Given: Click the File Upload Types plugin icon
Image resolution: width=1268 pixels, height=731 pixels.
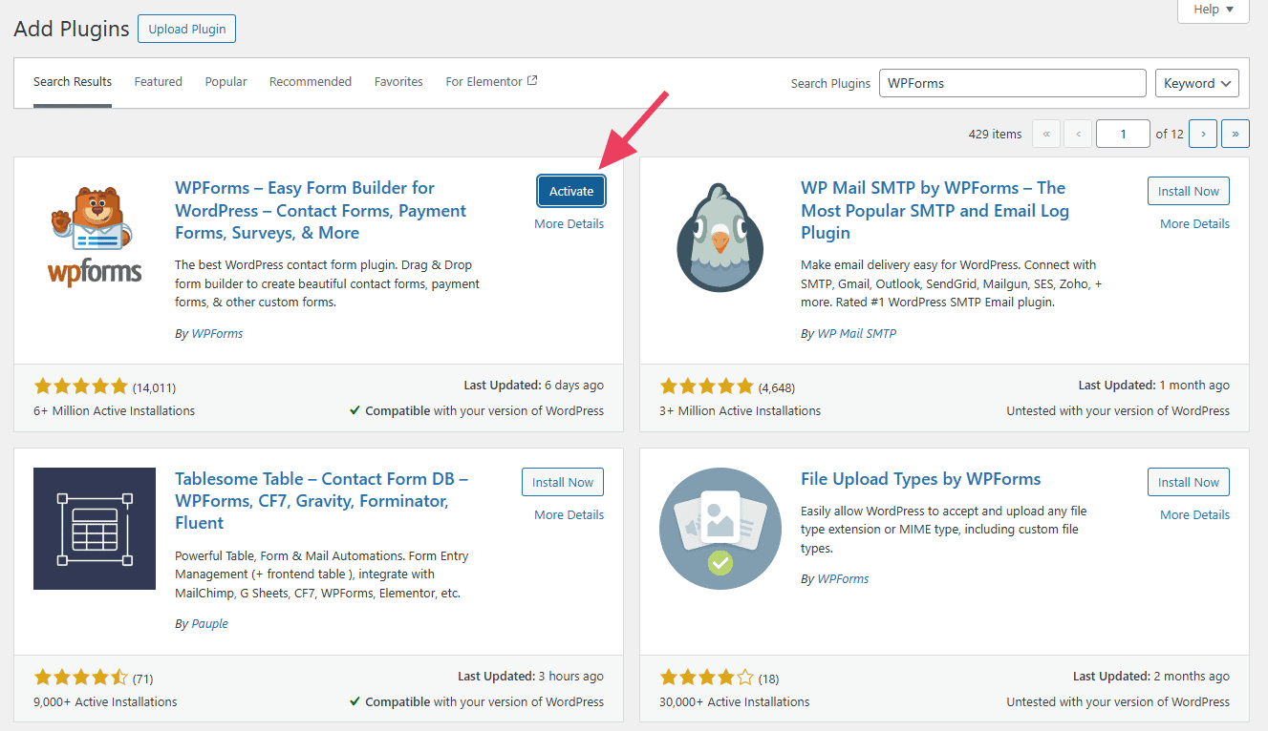Looking at the screenshot, I should pos(720,529).
